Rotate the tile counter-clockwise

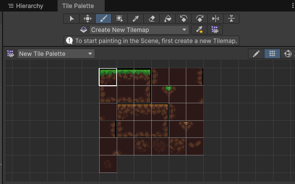coord(183,19)
